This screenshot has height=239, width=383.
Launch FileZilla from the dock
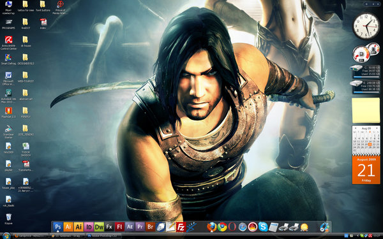pyautogui.click(x=181, y=227)
